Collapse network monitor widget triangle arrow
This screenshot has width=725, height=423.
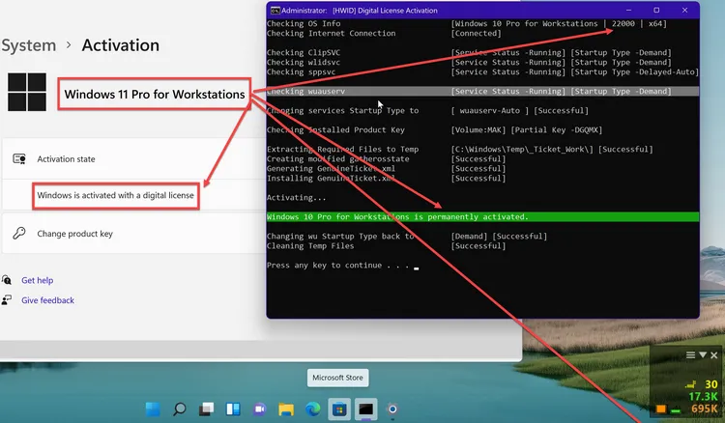tap(703, 354)
